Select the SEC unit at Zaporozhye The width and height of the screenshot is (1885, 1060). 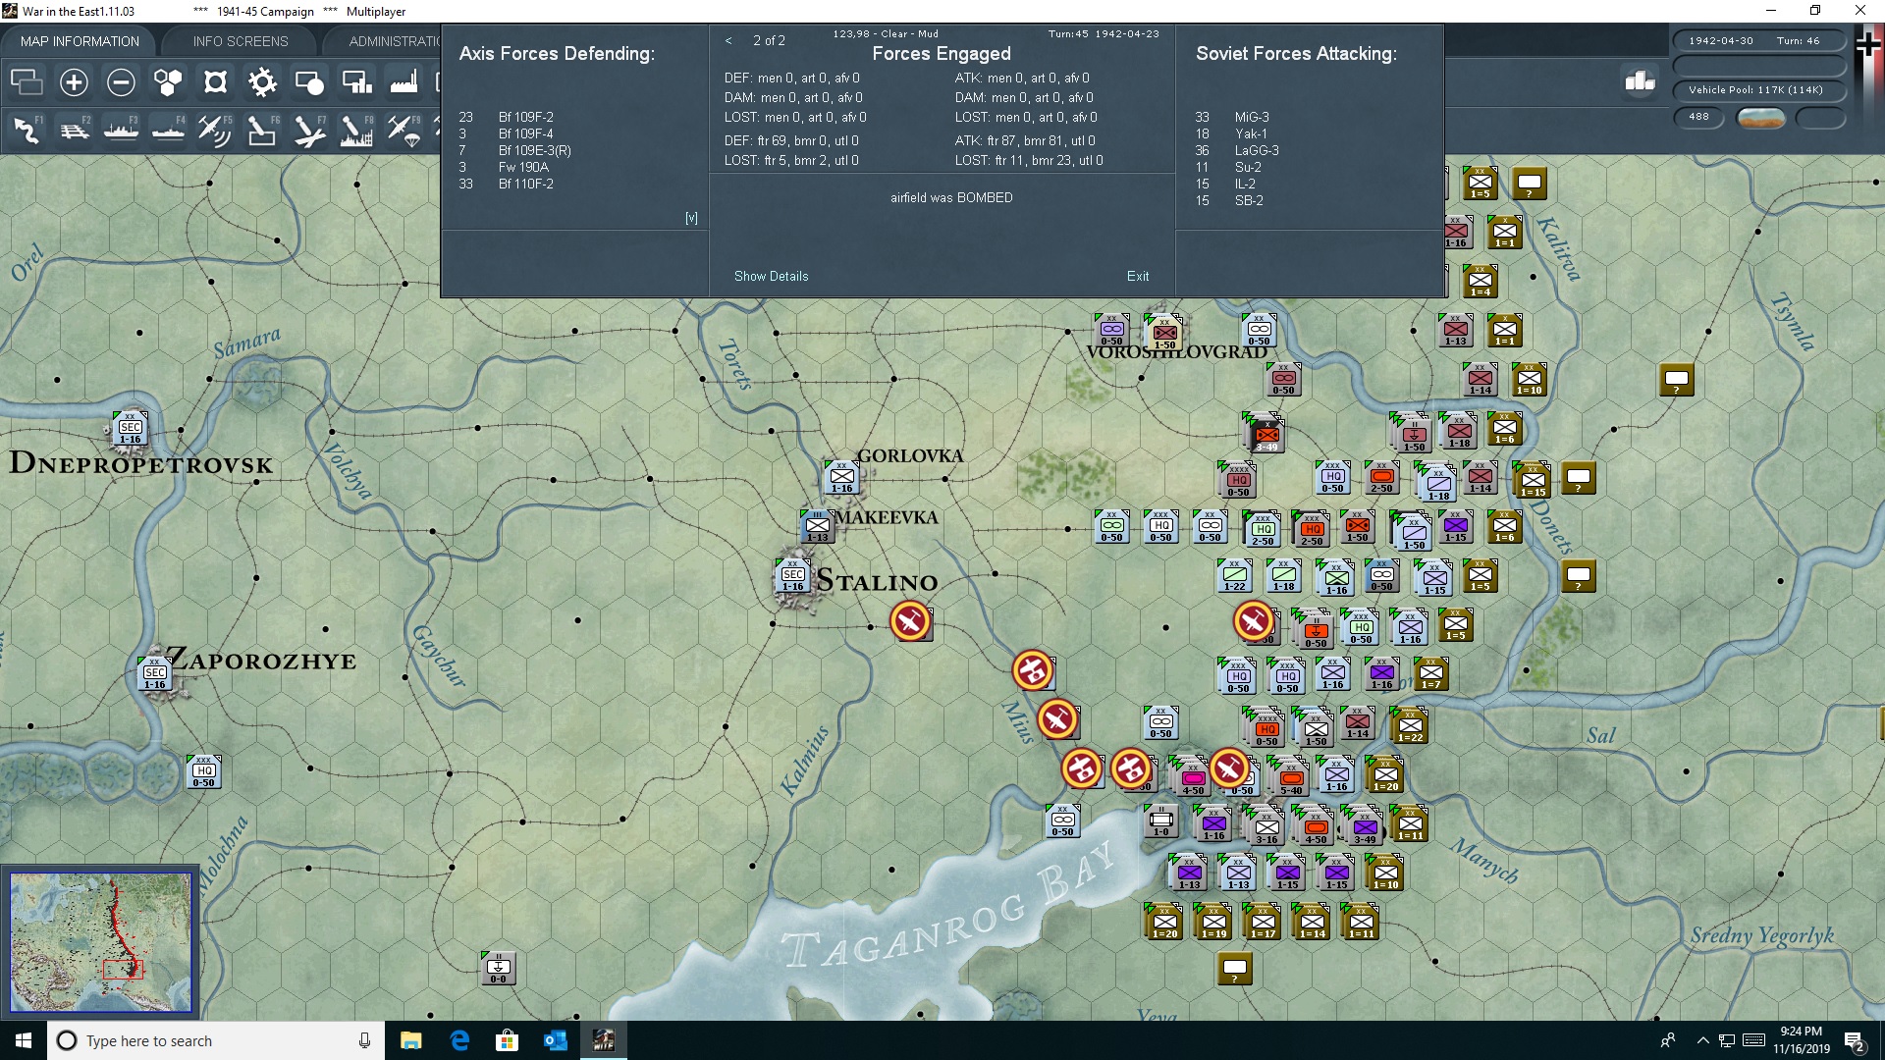[154, 674]
